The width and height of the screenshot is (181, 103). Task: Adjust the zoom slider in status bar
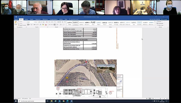161,98
